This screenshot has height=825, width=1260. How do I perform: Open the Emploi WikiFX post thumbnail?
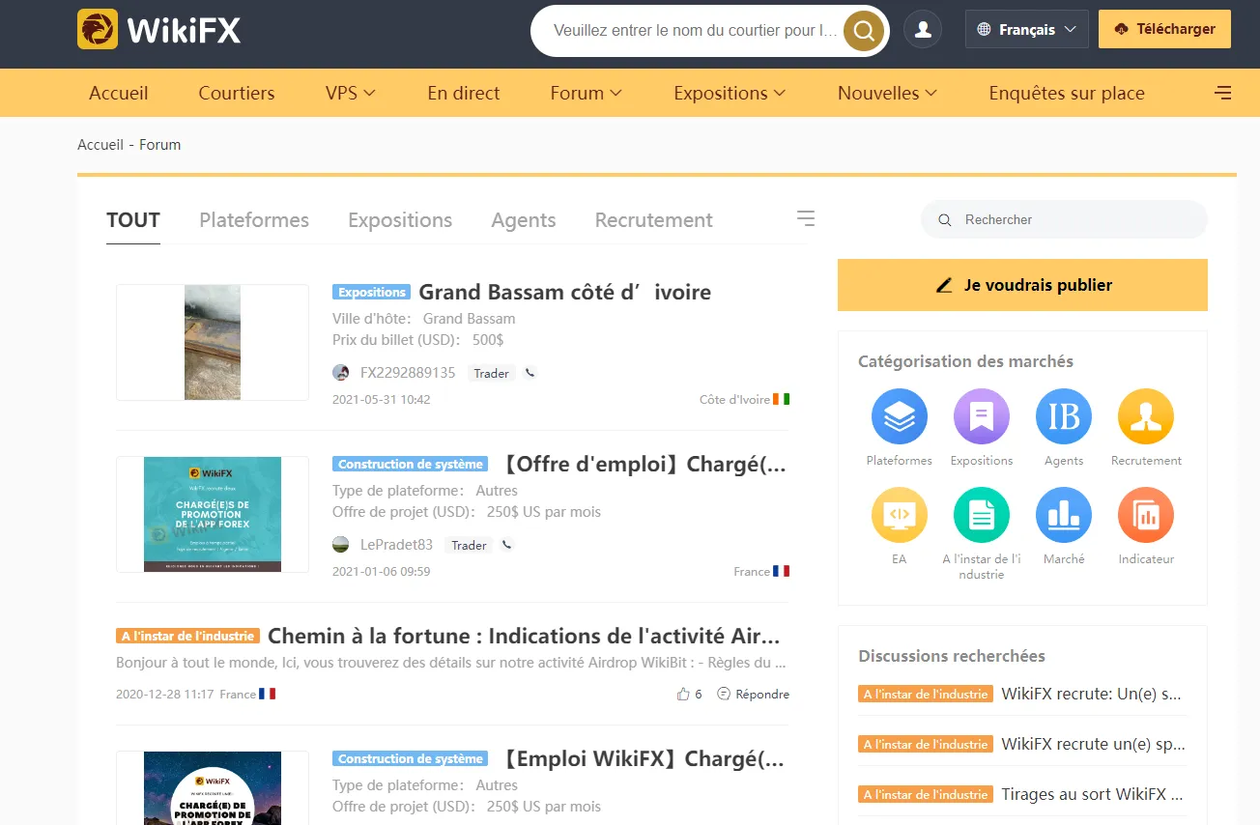tap(213, 787)
